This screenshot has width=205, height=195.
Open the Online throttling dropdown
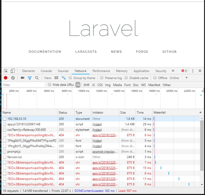point(179,78)
